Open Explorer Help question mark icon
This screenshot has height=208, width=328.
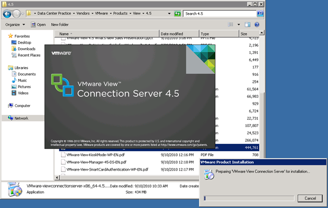click(257, 25)
